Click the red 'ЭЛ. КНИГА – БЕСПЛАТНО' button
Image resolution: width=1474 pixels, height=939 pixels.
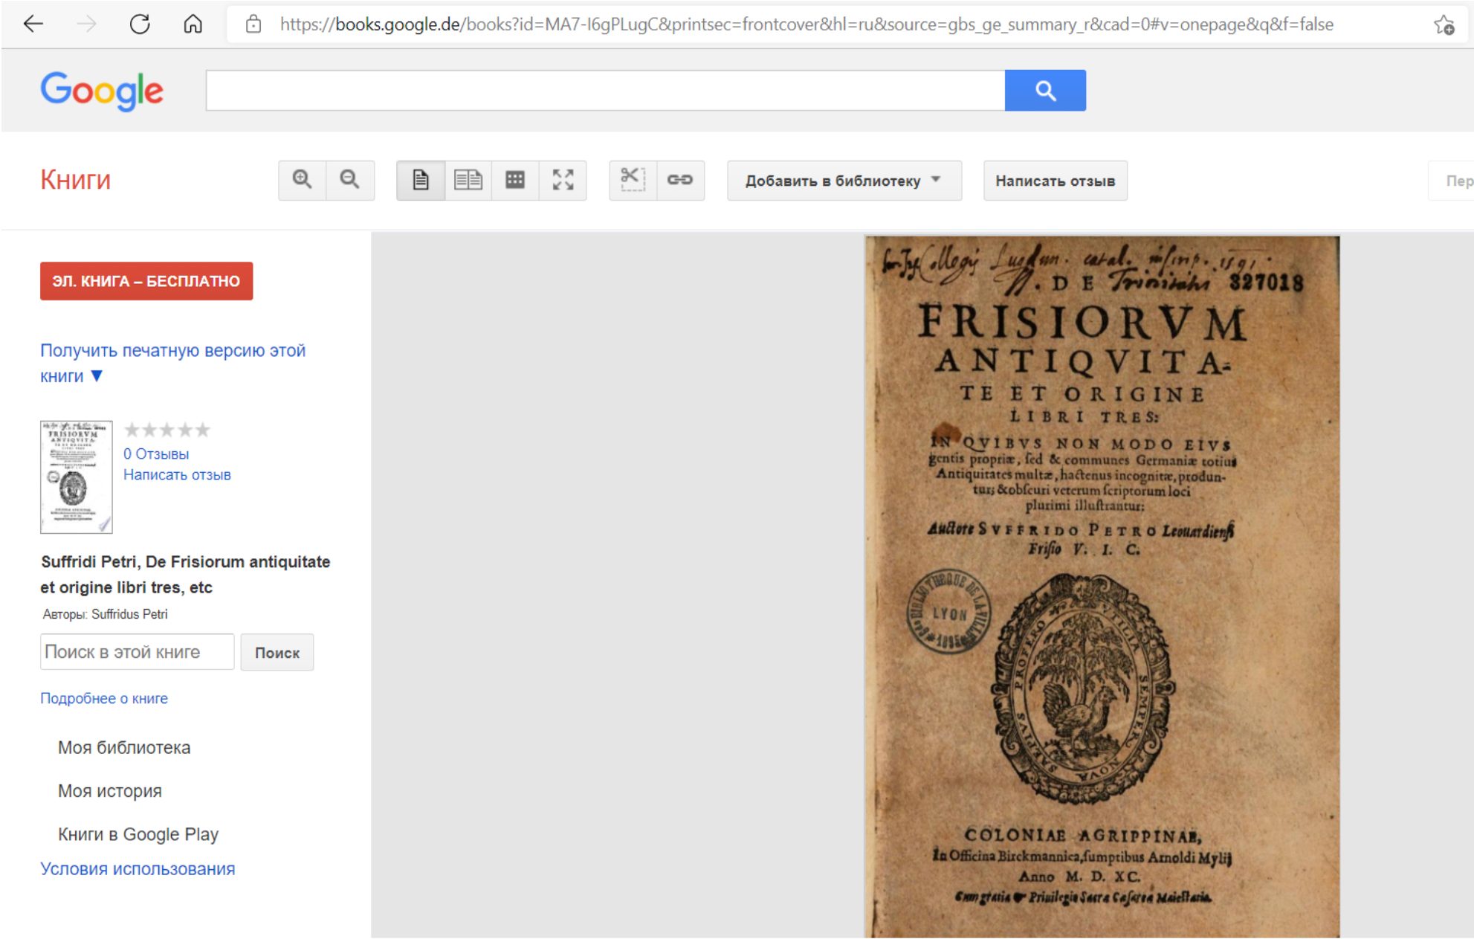146,281
